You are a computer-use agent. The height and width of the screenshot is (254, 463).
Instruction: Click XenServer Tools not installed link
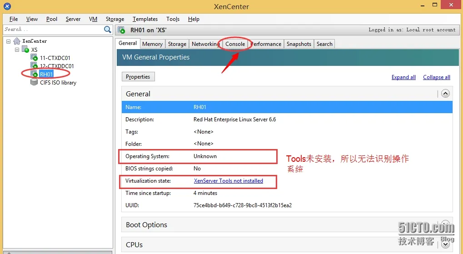tap(228, 181)
